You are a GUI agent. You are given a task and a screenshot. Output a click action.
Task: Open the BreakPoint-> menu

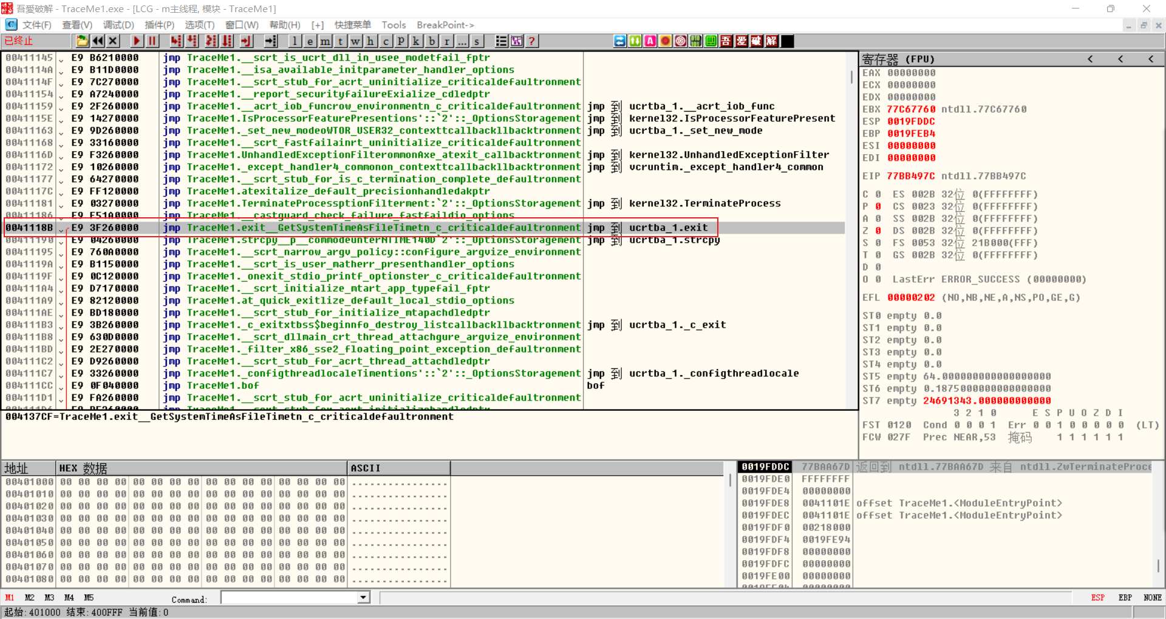[x=445, y=25]
